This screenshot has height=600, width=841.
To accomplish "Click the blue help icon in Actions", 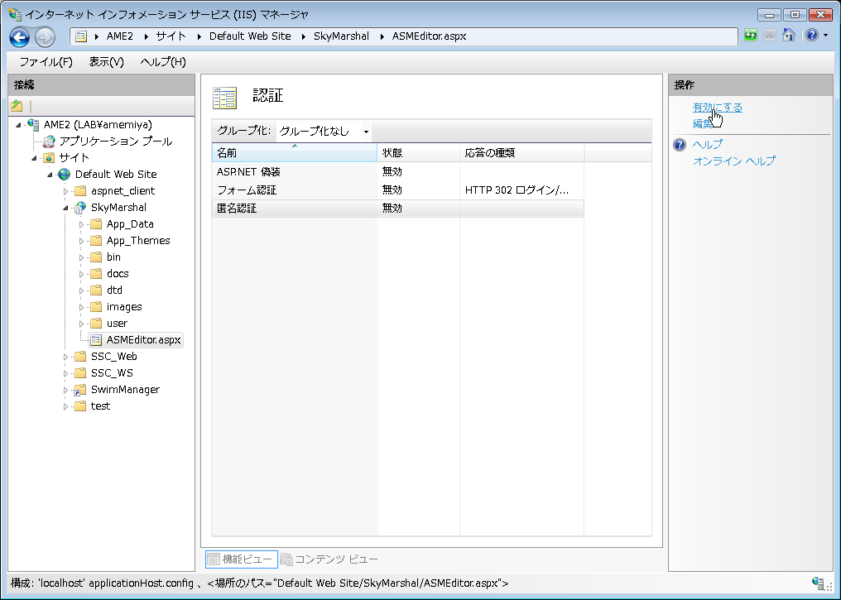I will (x=680, y=145).
